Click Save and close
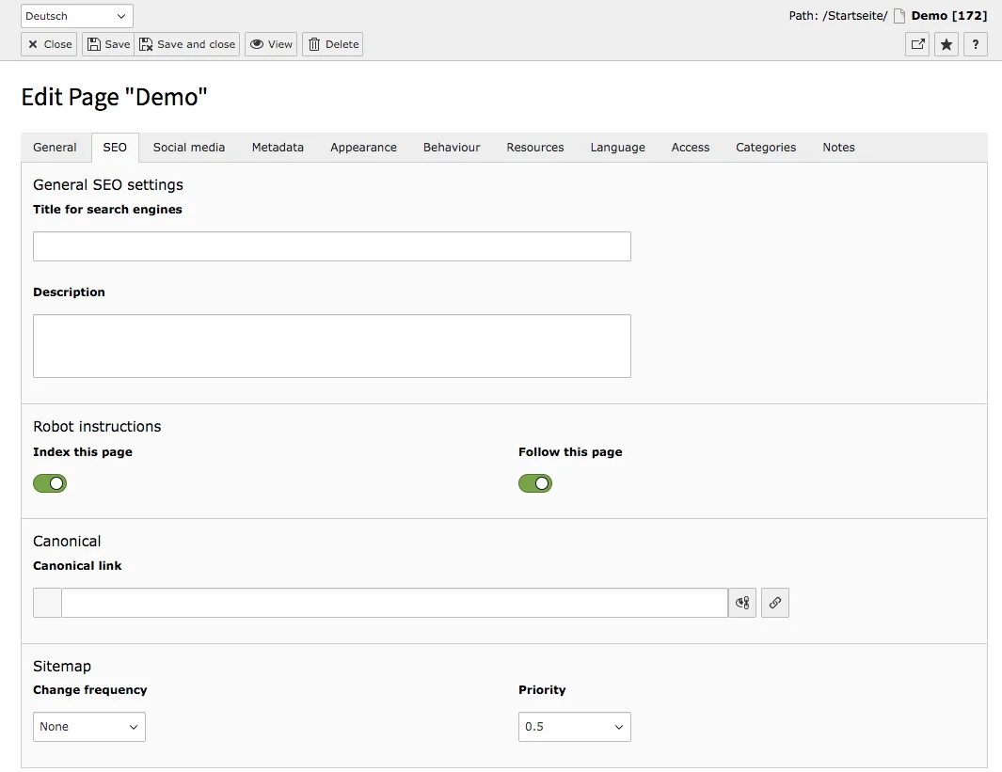The height and width of the screenshot is (772, 1002). [187, 43]
